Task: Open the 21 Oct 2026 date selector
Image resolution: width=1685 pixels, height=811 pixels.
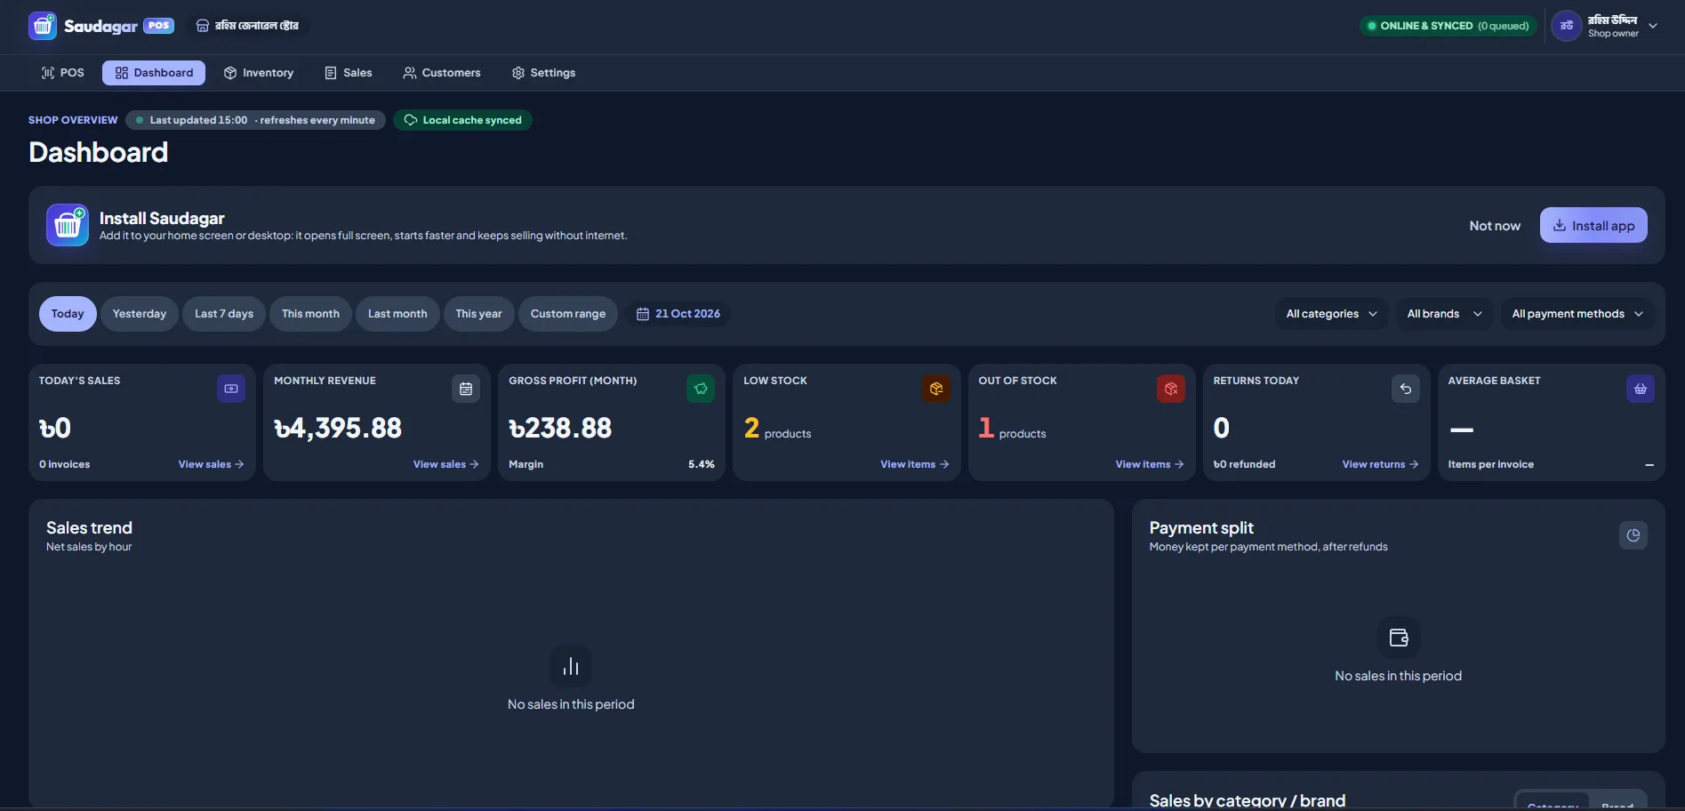Action: [678, 314]
